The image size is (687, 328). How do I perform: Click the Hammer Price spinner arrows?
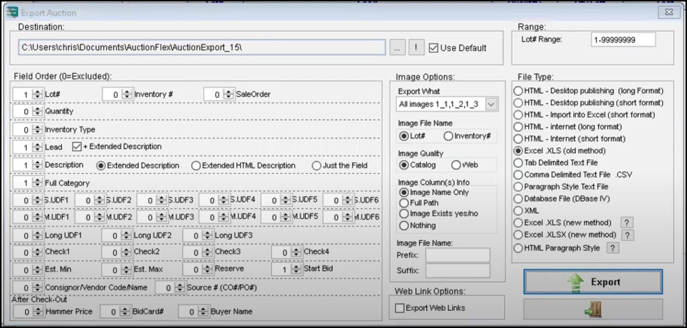coord(38,312)
